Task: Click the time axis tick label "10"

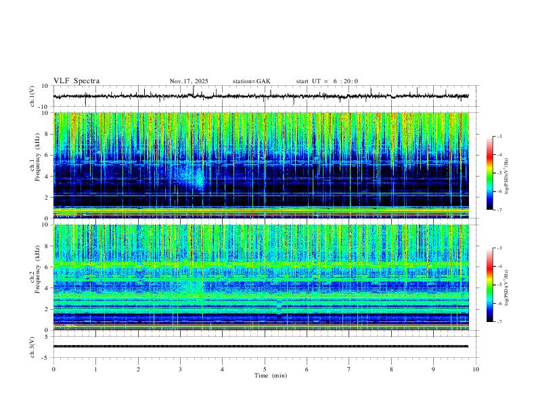Action: 476,369
